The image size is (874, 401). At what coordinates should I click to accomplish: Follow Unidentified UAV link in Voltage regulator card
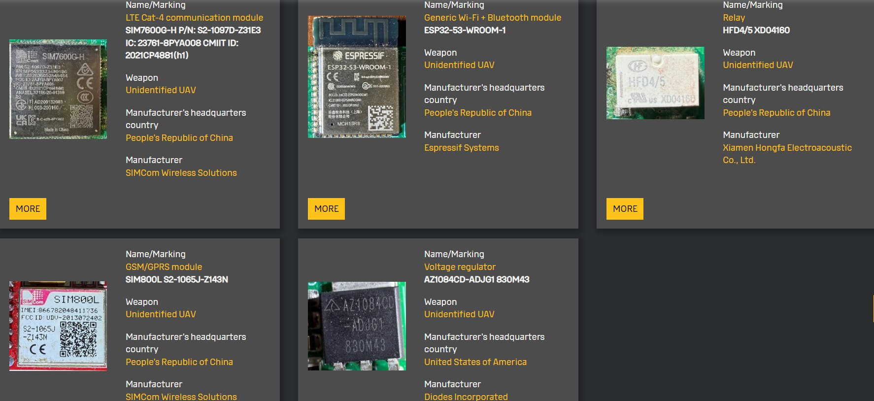459,314
